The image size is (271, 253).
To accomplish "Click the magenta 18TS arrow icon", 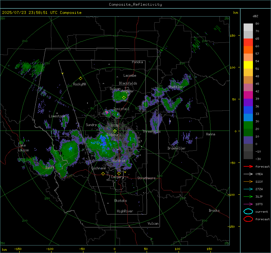I will 248,204.
